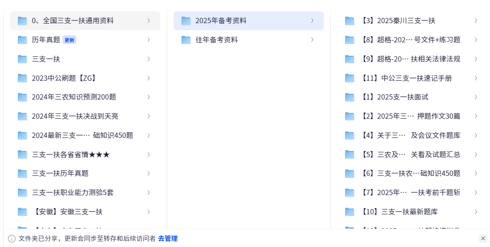Click folder icon of 三支一扶历年真题

pyautogui.click(x=23, y=173)
